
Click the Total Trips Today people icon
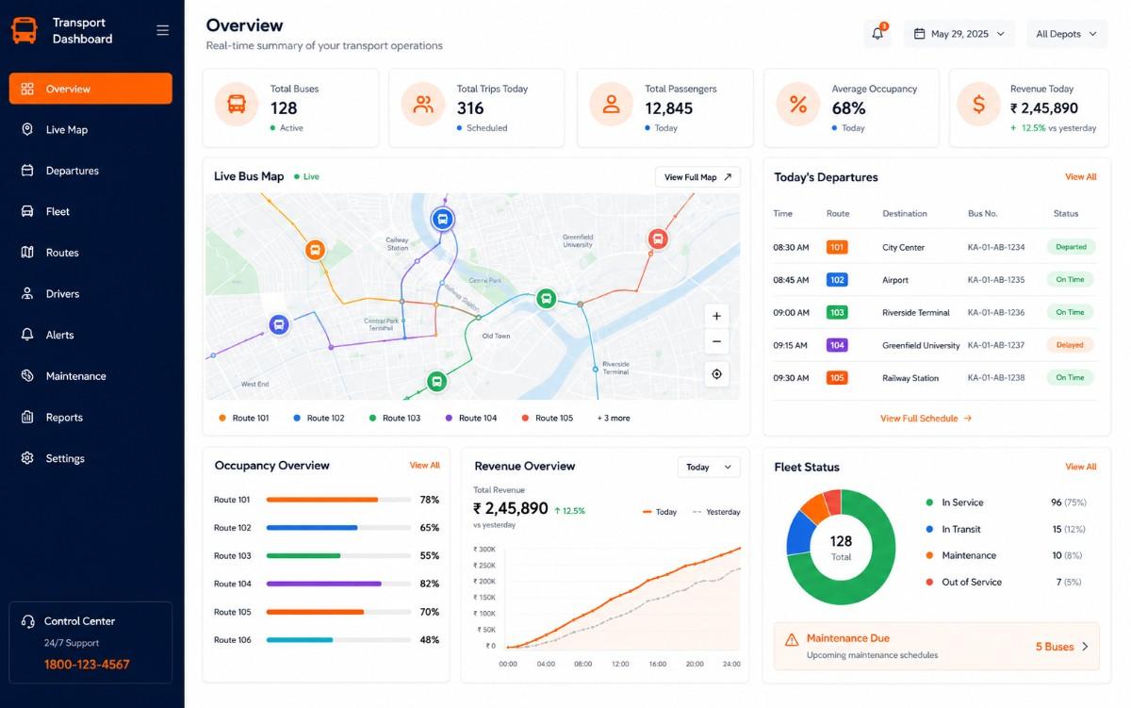(x=423, y=105)
